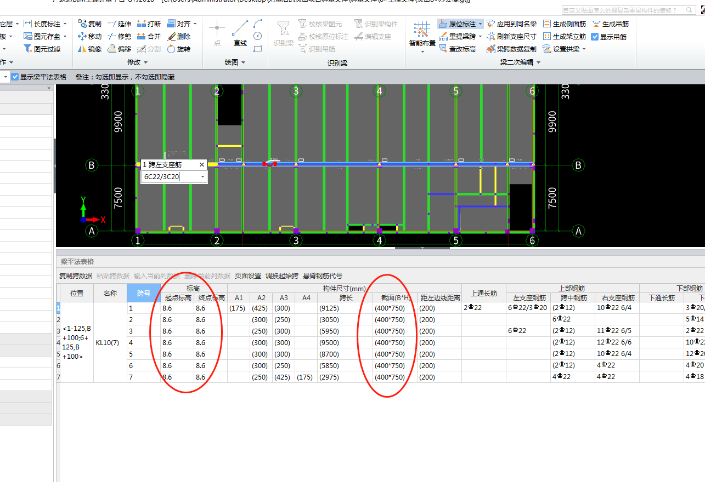Expand the 绘图 group menu
The image size is (705, 482).
point(235,62)
